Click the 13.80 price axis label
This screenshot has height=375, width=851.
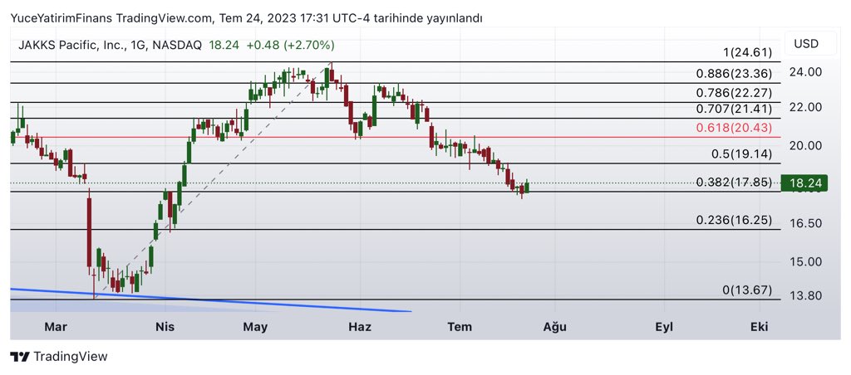pyautogui.click(x=806, y=296)
